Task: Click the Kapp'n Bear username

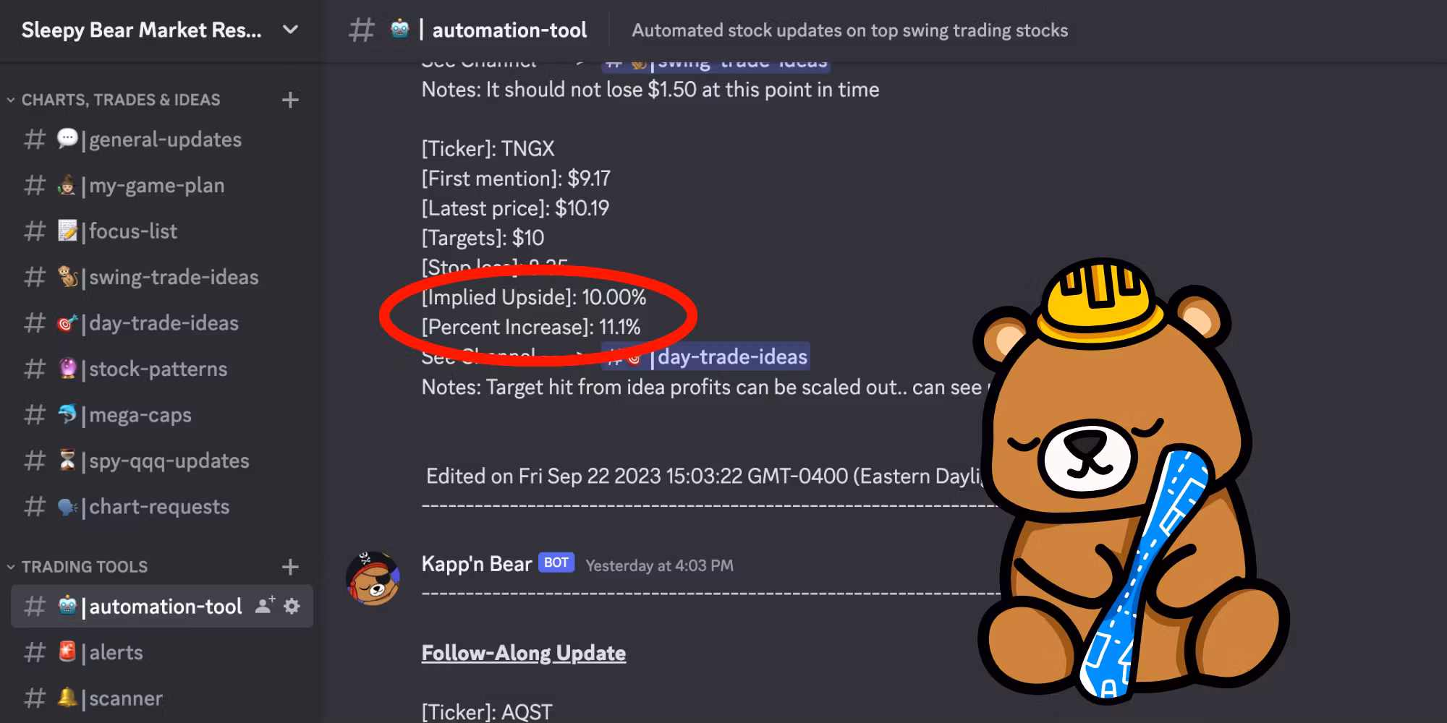Action: coord(477,564)
